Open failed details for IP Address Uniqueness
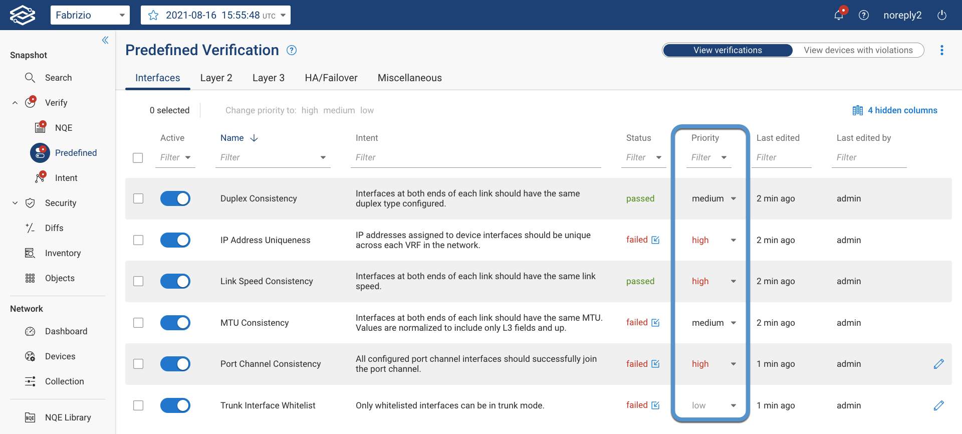Screen dimensions: 962x434 655,240
